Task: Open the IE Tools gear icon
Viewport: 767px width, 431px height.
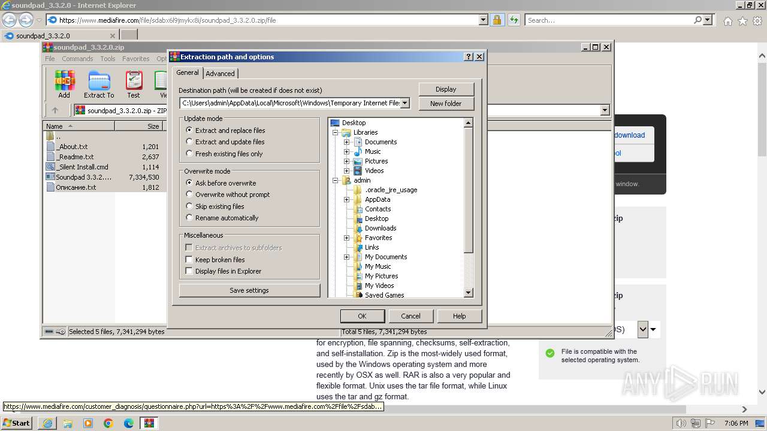Action: click(x=757, y=21)
